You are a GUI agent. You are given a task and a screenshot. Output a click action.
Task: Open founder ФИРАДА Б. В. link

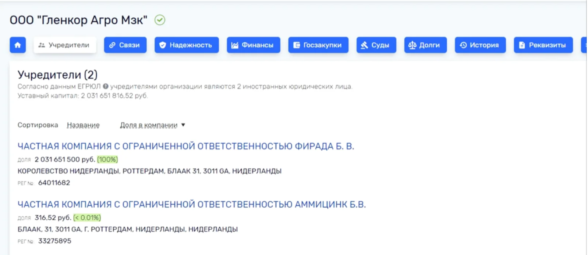click(x=186, y=146)
